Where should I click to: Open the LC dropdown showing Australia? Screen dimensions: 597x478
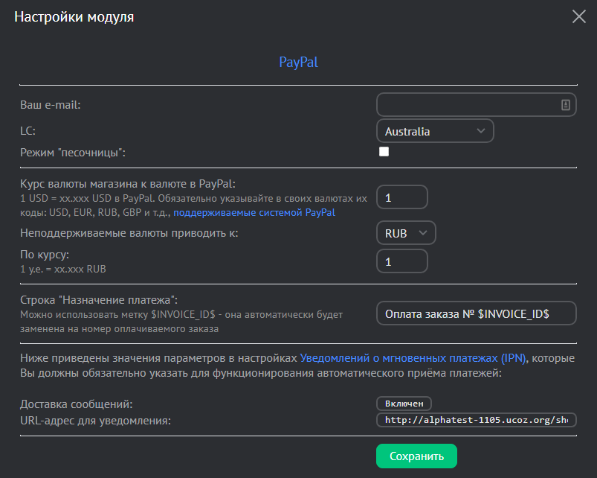point(435,131)
